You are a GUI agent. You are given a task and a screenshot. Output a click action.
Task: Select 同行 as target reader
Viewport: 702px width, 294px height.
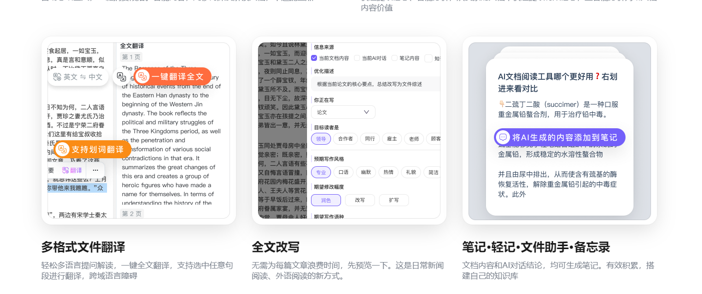[369, 139]
